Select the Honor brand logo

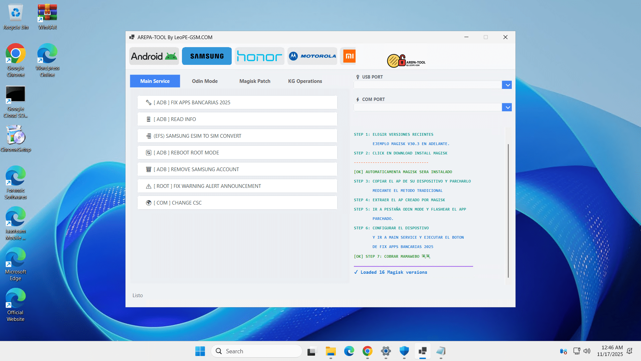[x=259, y=56]
